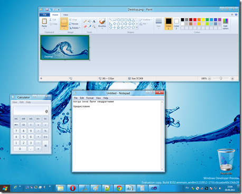Open the shape Outline dropdown
Viewport: 242px width, 194px height.
(x=146, y=20)
